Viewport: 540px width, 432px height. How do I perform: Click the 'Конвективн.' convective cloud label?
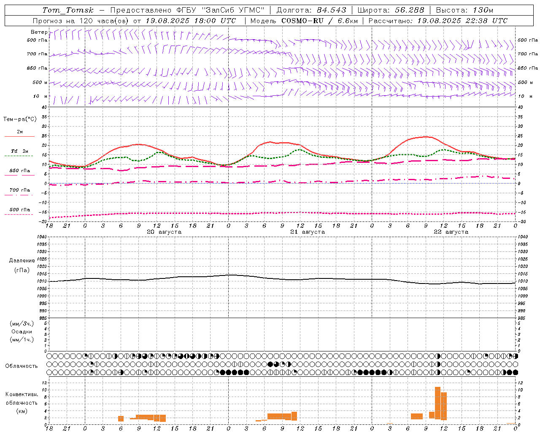tap(22, 394)
